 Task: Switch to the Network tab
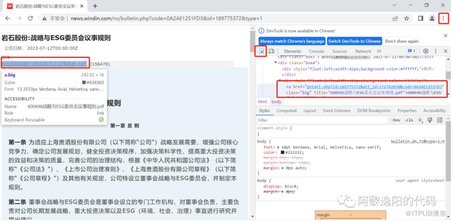pos(363,52)
